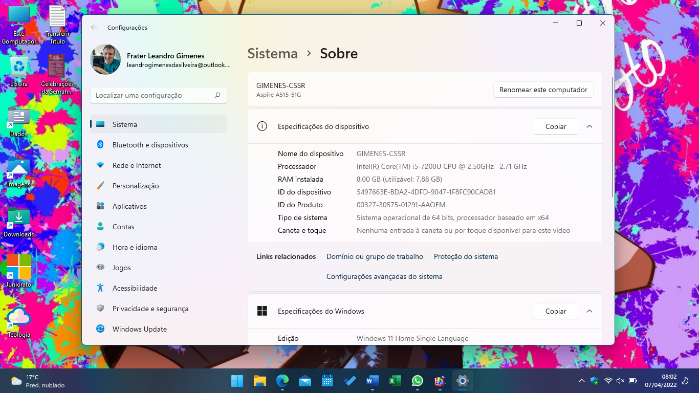Open the Domínio ou grupo de trabalho link
The width and height of the screenshot is (699, 393).
(375, 256)
